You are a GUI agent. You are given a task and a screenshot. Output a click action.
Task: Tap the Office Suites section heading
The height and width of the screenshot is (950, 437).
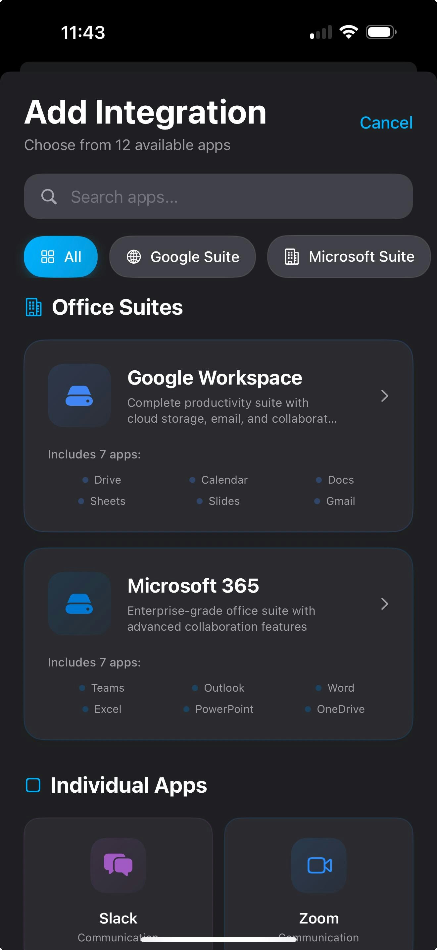[118, 307]
